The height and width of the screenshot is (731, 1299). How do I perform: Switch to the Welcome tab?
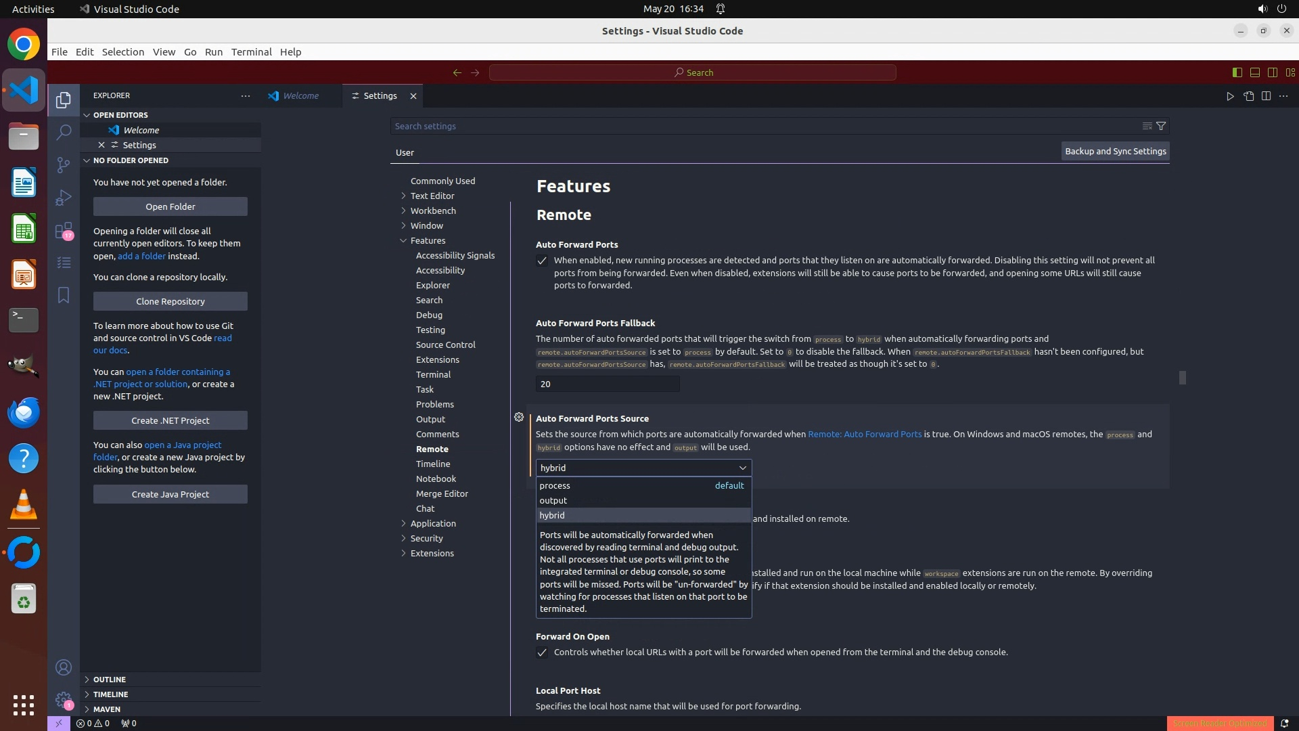[300, 96]
